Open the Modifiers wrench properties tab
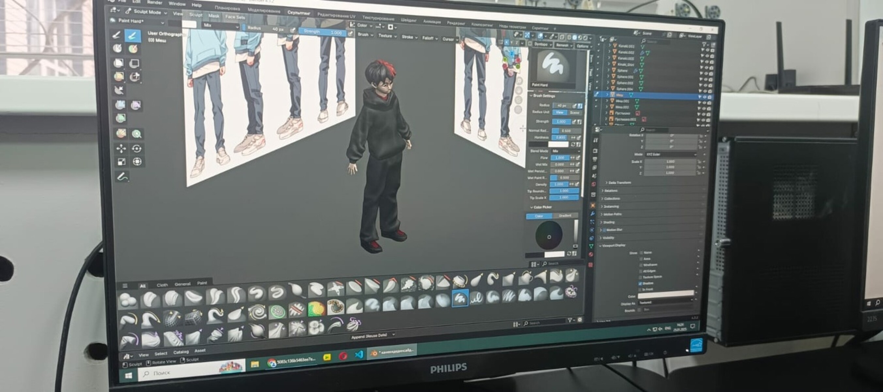 [x=592, y=214]
